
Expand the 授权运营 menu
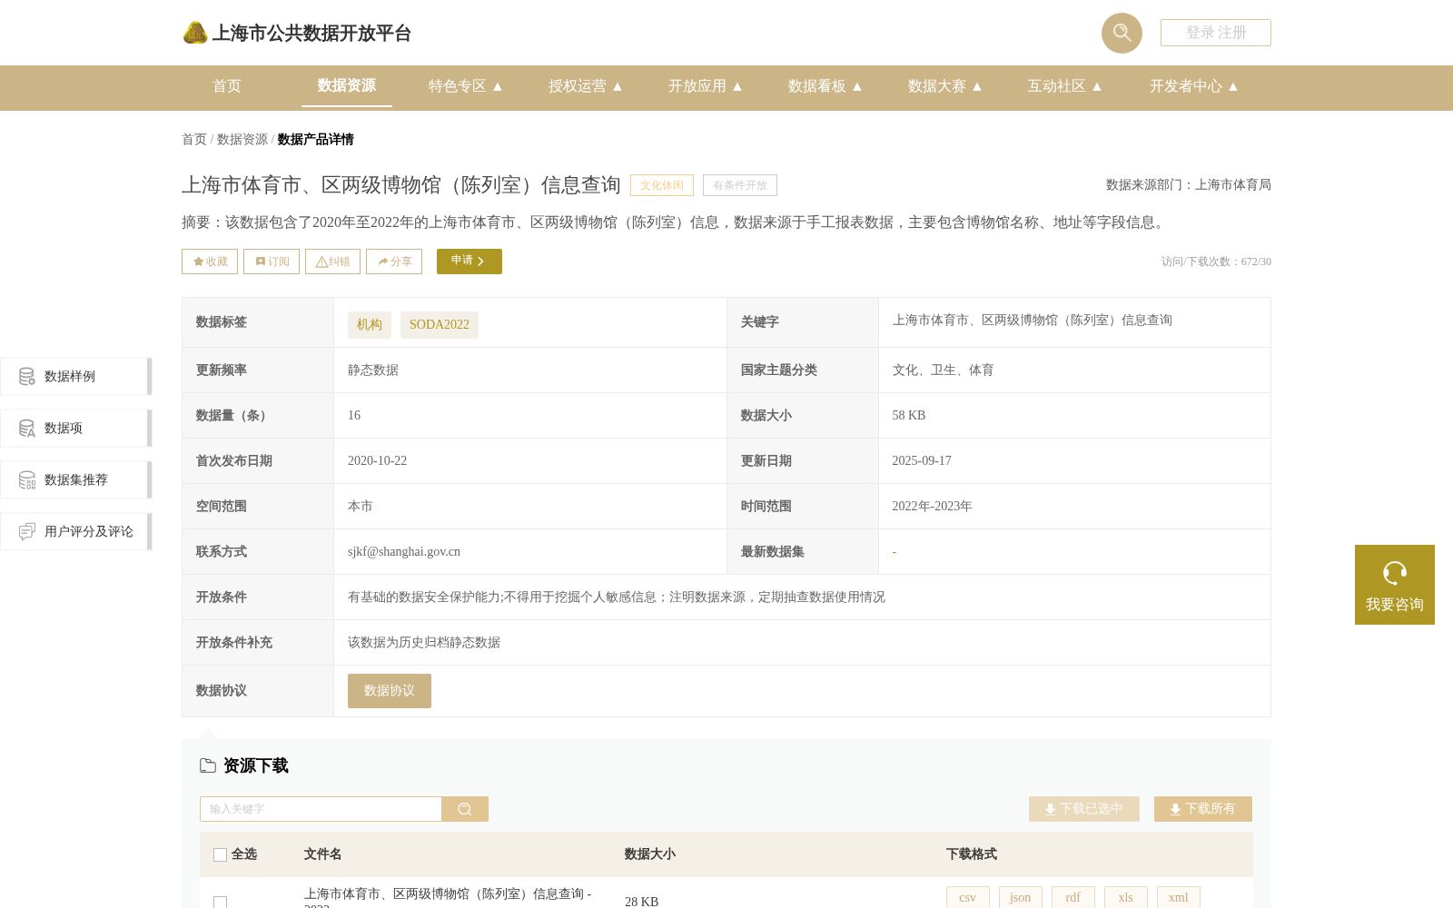(586, 86)
